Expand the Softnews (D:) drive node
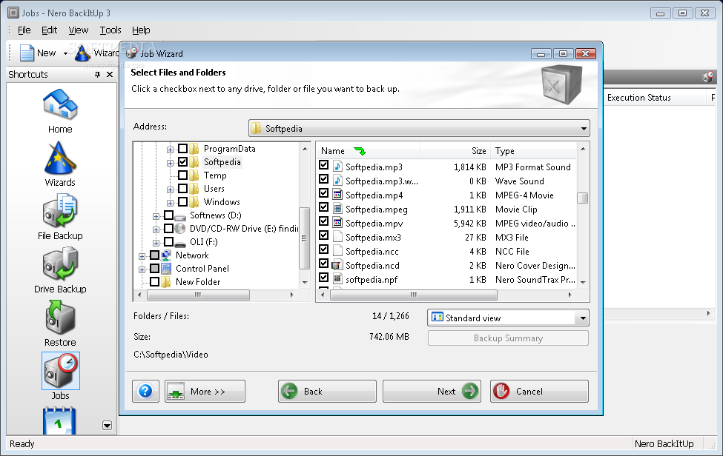This screenshot has height=456, width=723. pyautogui.click(x=156, y=216)
